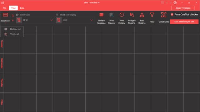This screenshot has width=200, height=112.
Task: Select the View tab
Action: (13, 8)
